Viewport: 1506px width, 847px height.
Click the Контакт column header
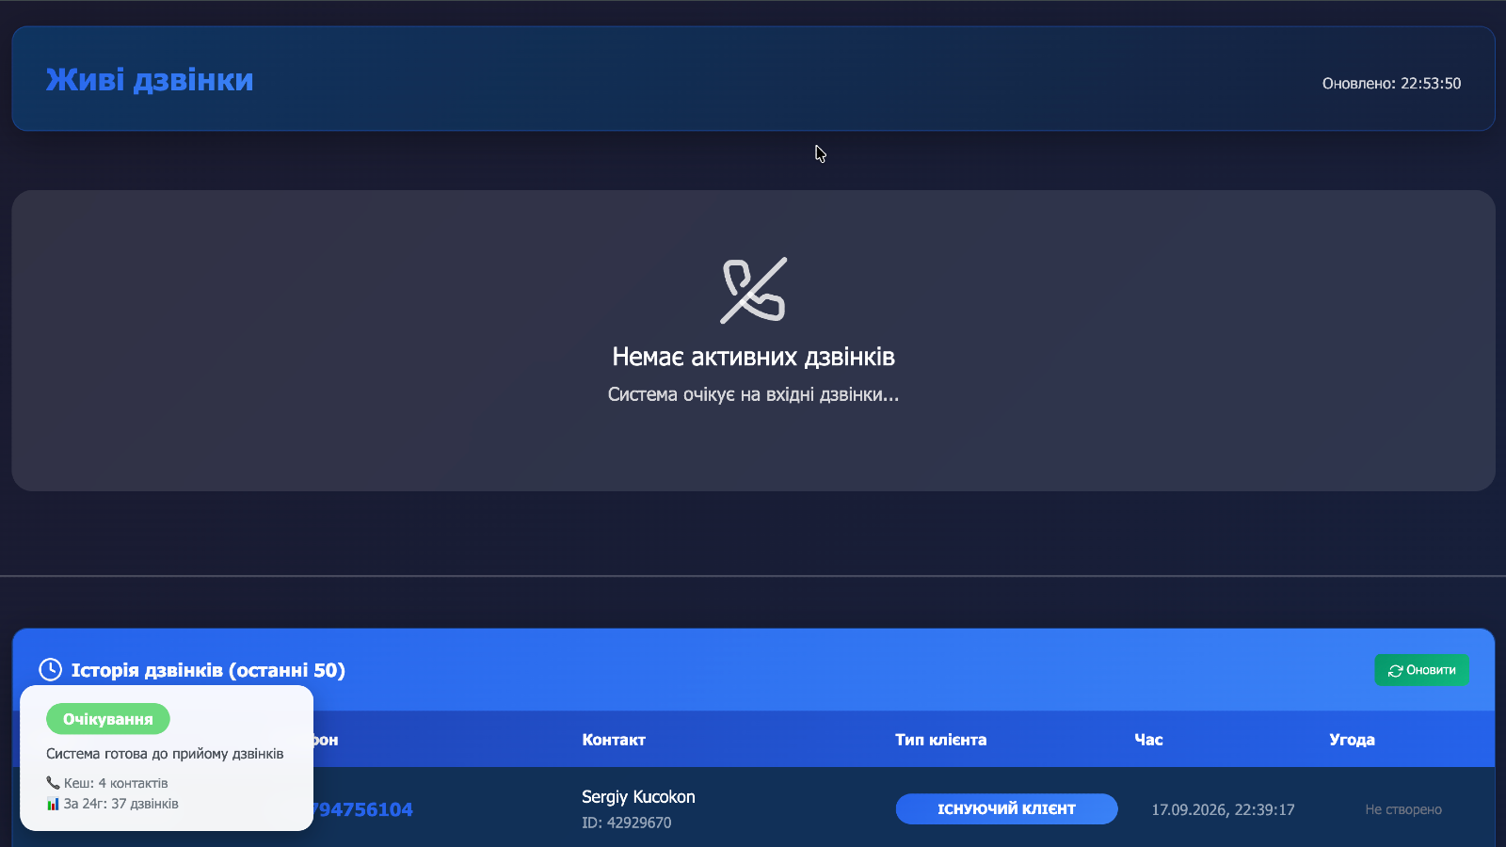click(x=614, y=740)
